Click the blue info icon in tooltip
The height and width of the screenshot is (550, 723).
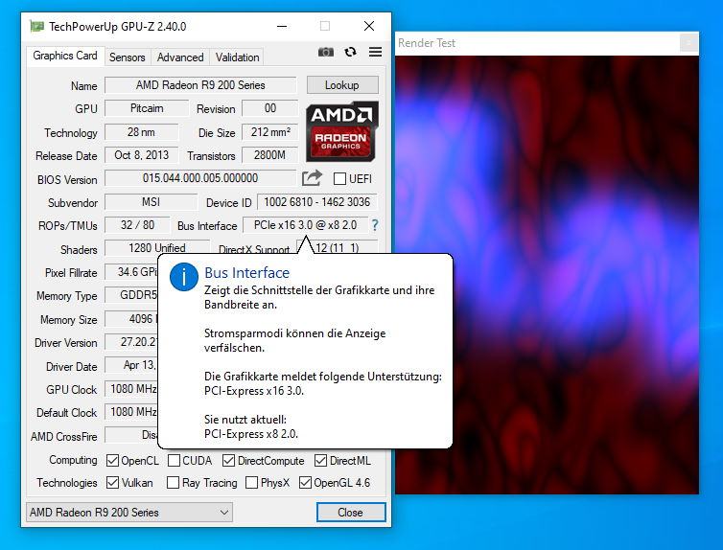184,277
